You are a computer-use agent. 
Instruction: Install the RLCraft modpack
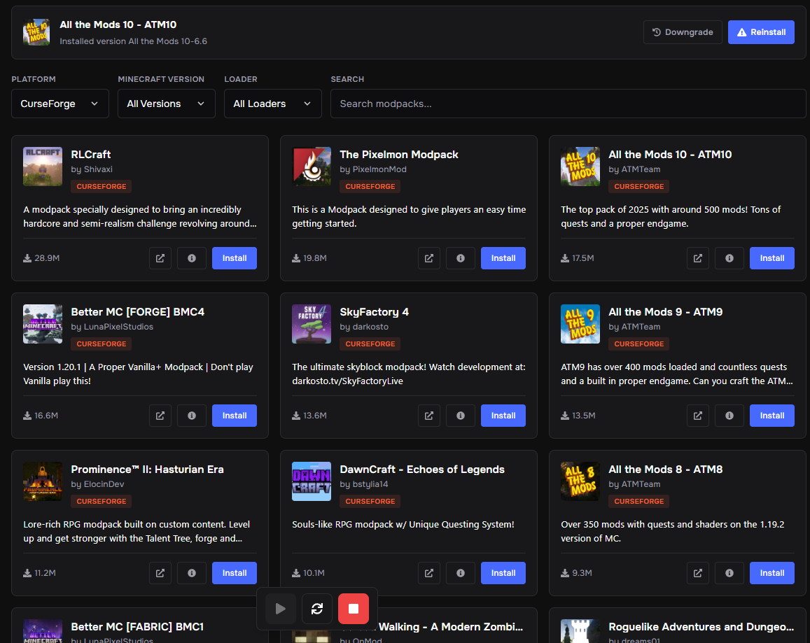click(x=235, y=258)
